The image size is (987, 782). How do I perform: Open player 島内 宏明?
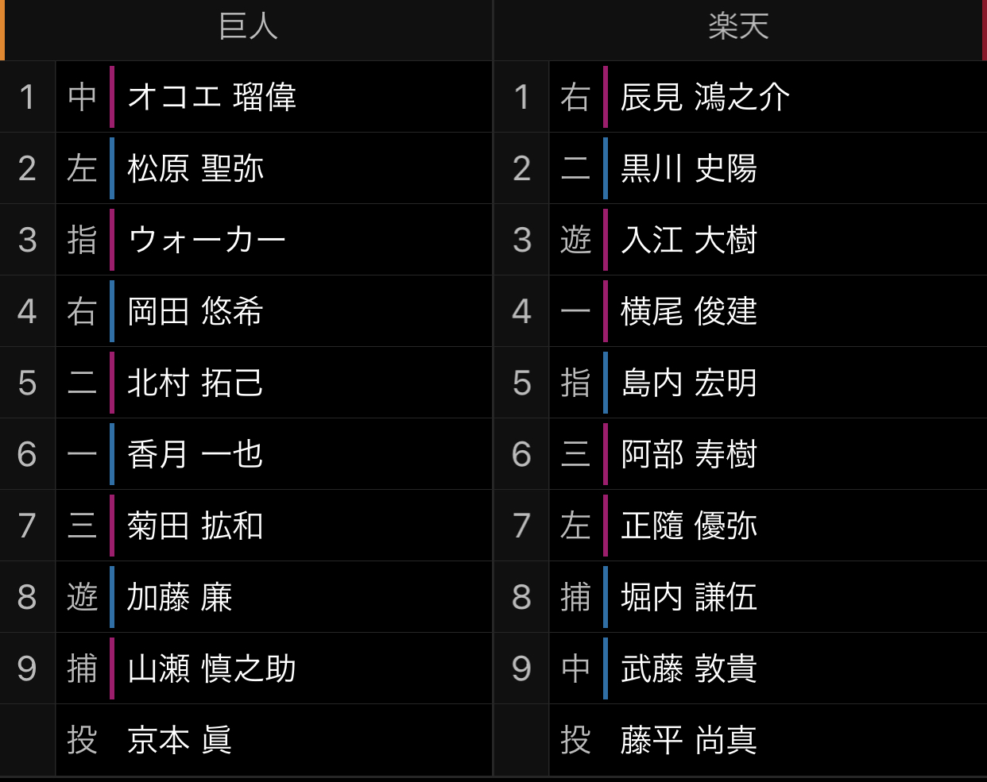tap(689, 383)
